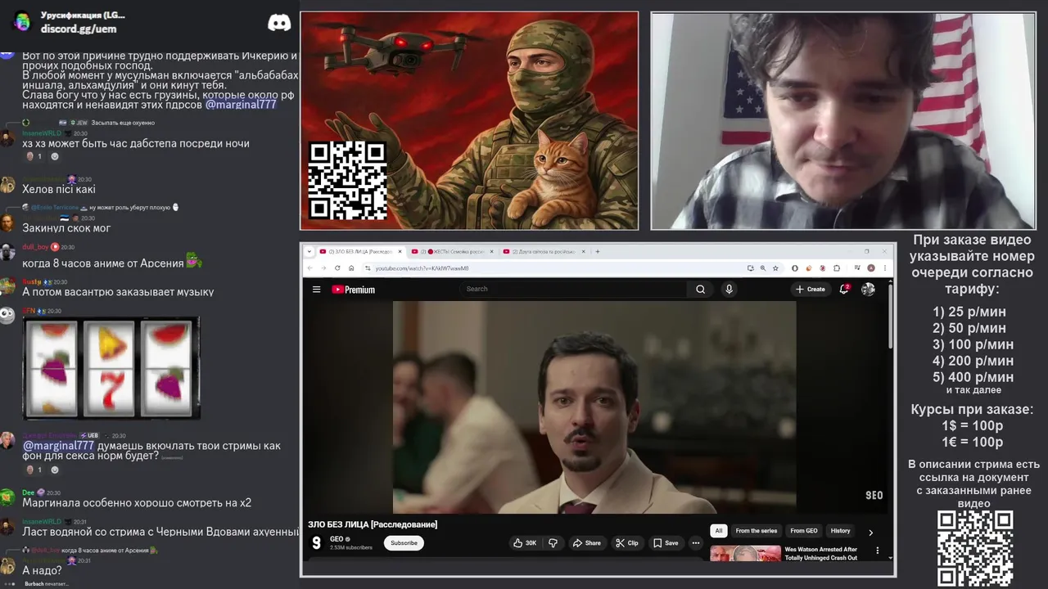The height and width of the screenshot is (589, 1048).
Task: Click message Хелов пісі какі
Action: 59,190
